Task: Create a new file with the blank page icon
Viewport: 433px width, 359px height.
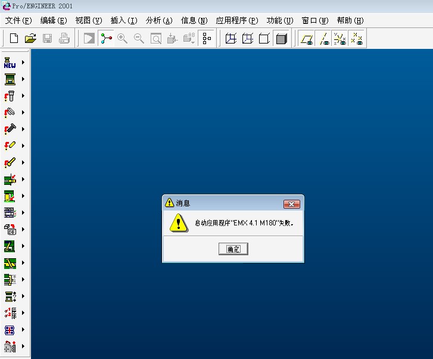Action: click(x=14, y=38)
